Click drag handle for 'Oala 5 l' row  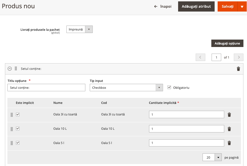point(12,143)
